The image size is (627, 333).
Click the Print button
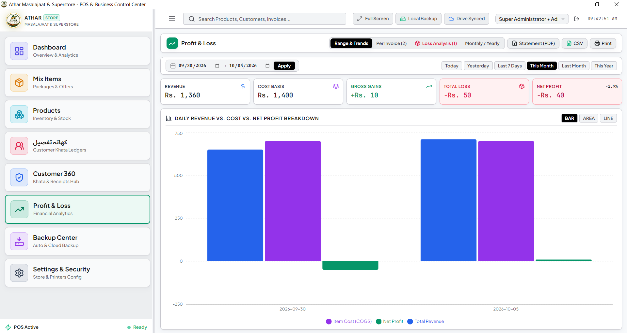point(603,43)
